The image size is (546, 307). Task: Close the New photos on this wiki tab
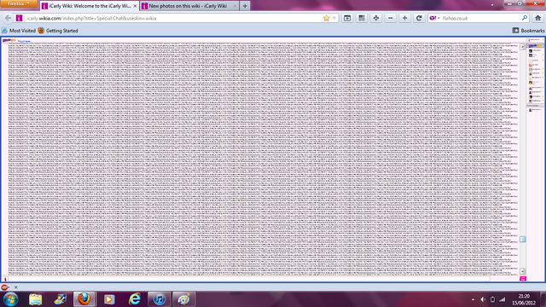[235, 6]
